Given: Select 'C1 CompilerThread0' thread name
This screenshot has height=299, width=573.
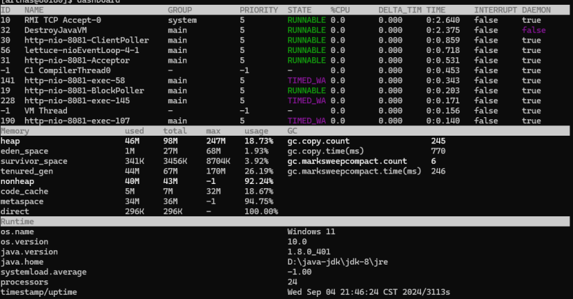Looking at the screenshot, I should click(x=67, y=70).
